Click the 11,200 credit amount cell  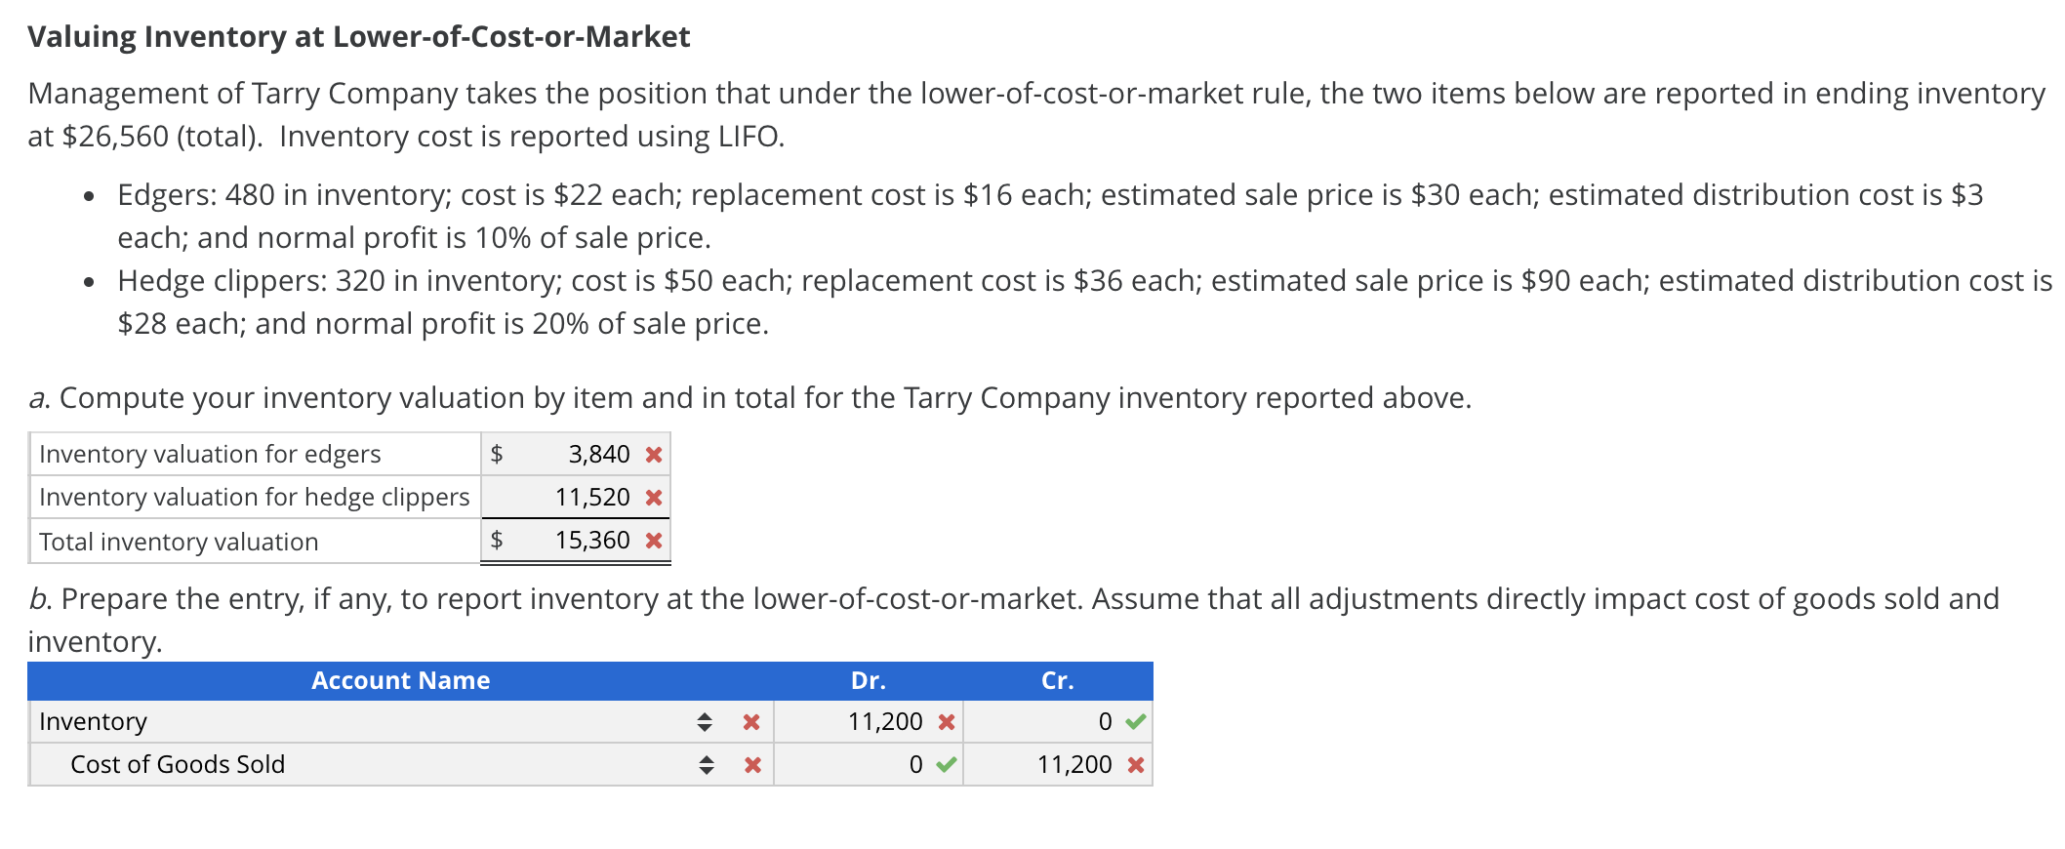[1073, 765]
